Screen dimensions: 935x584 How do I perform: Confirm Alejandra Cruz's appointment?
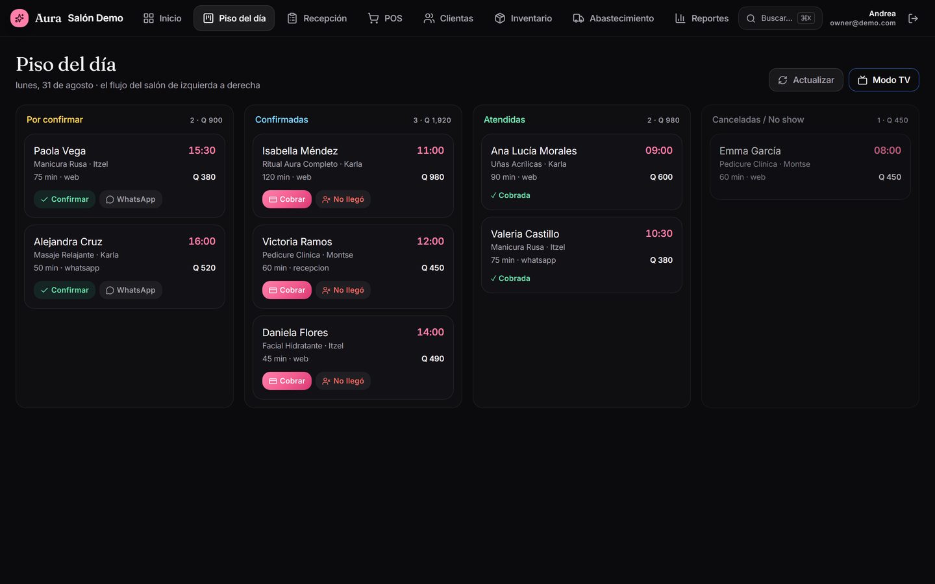64,290
